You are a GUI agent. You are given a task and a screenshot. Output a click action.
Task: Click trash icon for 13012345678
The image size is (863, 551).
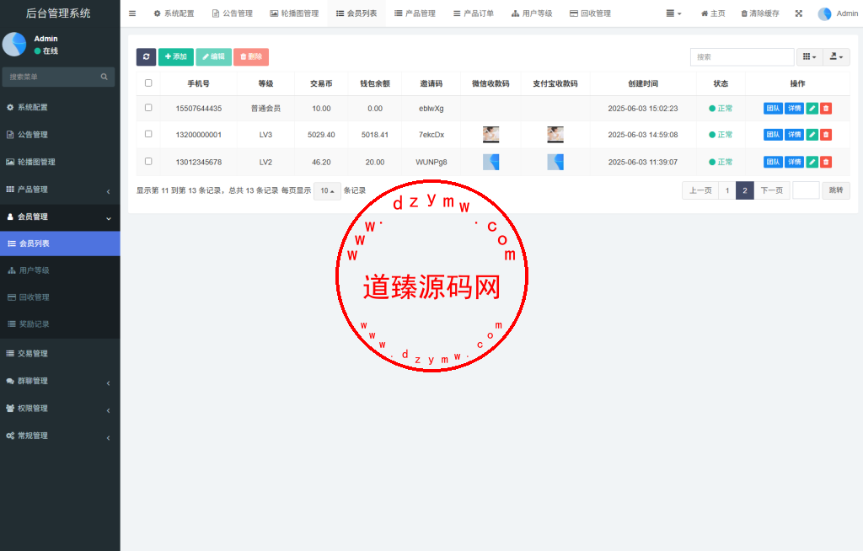[826, 162]
